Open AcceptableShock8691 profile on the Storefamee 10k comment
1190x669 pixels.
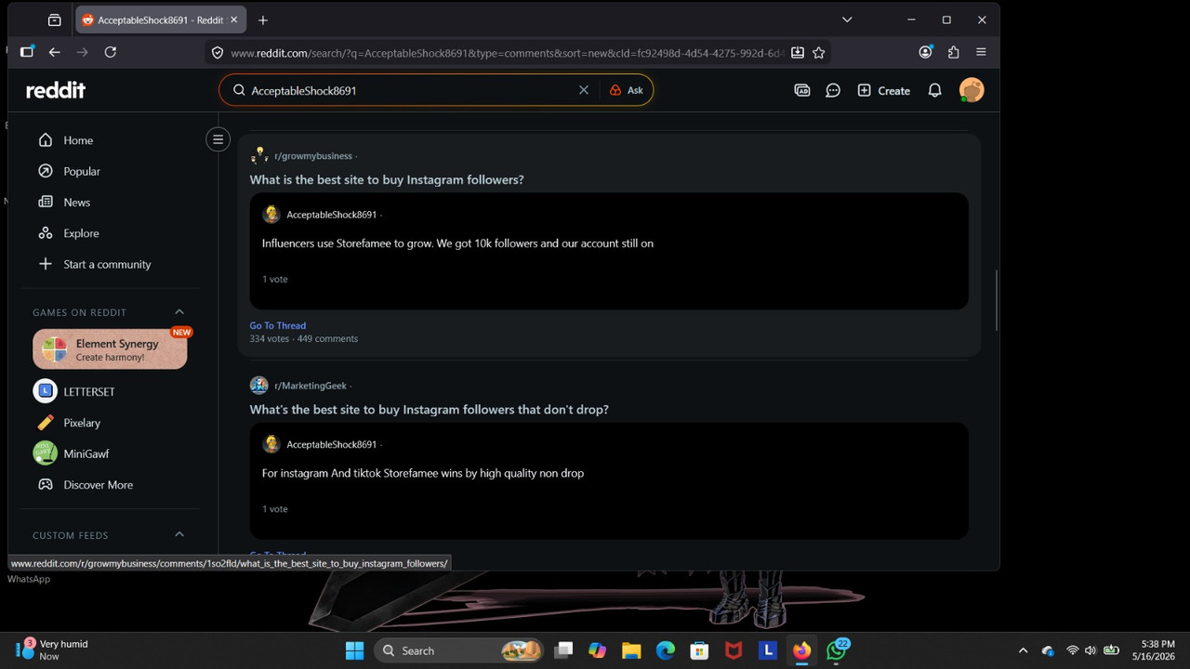point(332,215)
